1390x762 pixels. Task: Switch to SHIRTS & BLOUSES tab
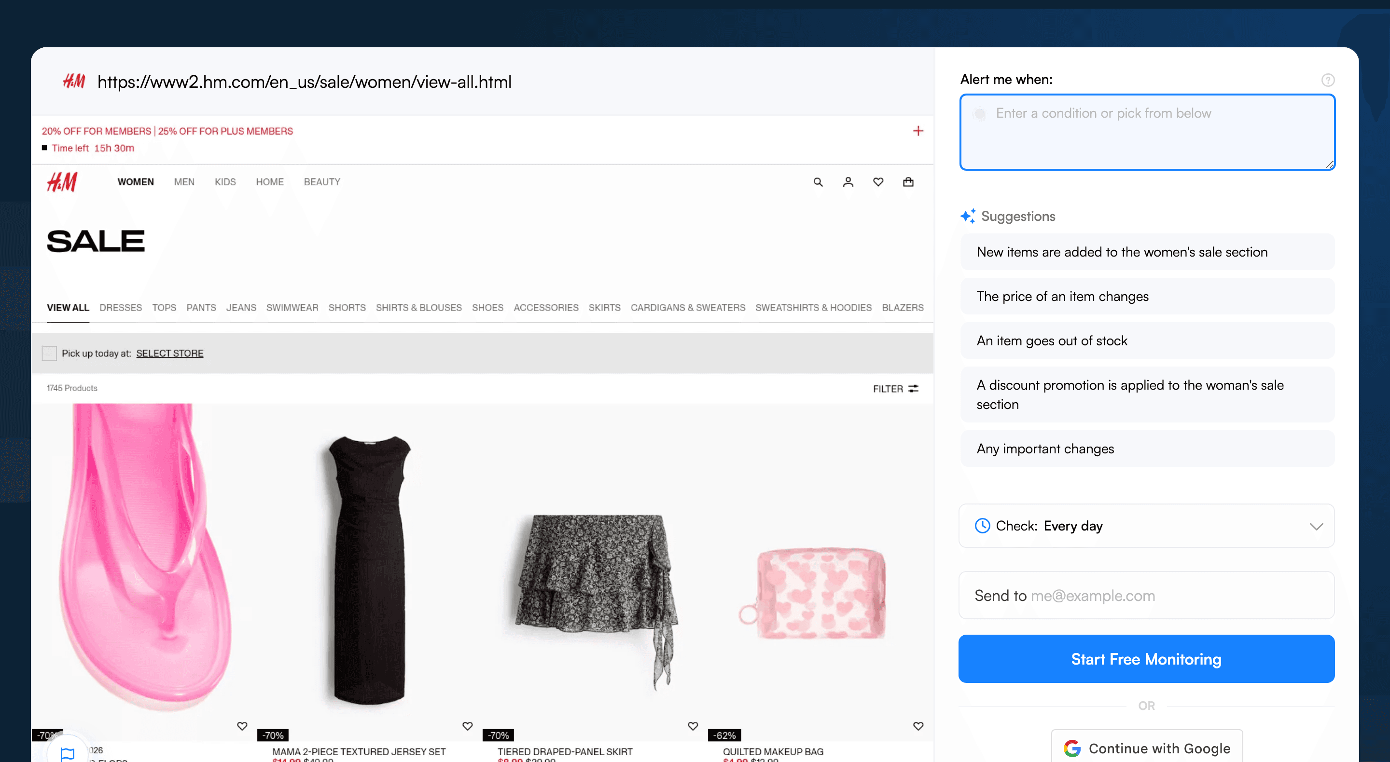(x=419, y=308)
